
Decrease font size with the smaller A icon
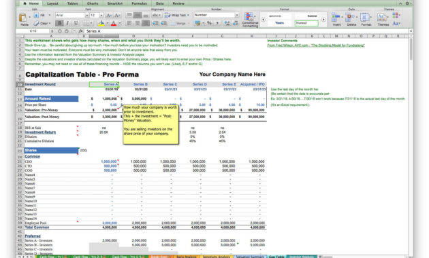point(117,15)
